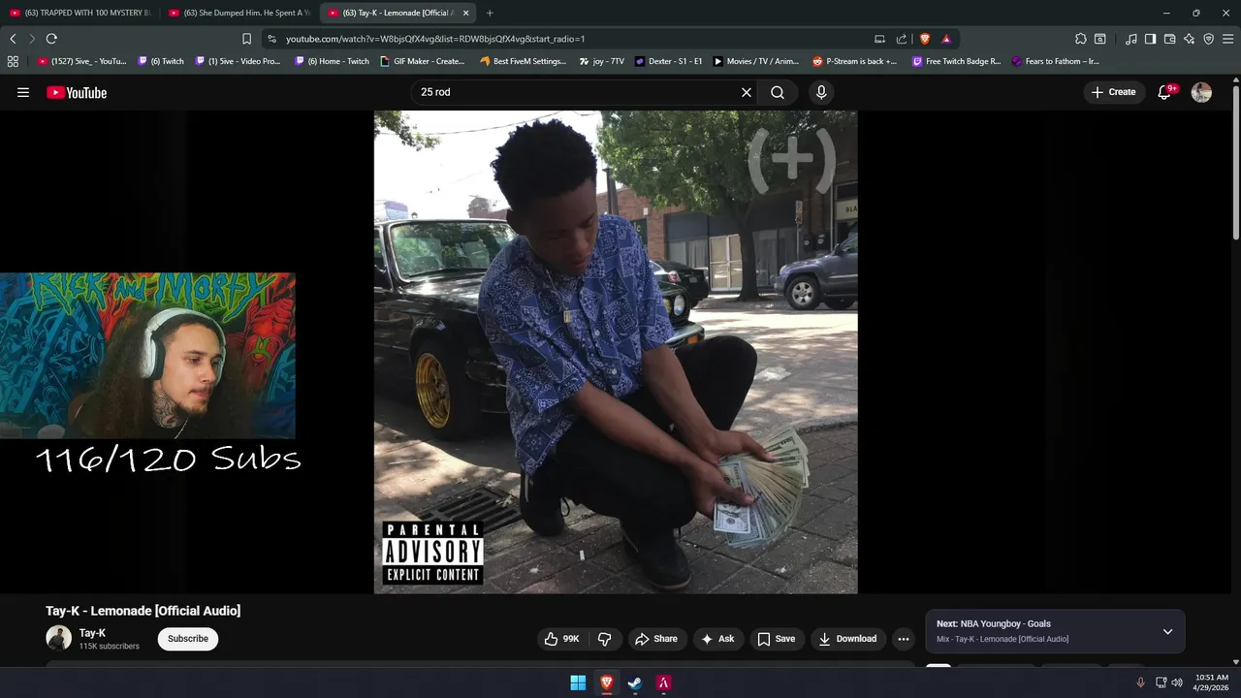Open the Home - Twitch bookmark
Viewport: 1241px width, 698px height.
click(333, 61)
